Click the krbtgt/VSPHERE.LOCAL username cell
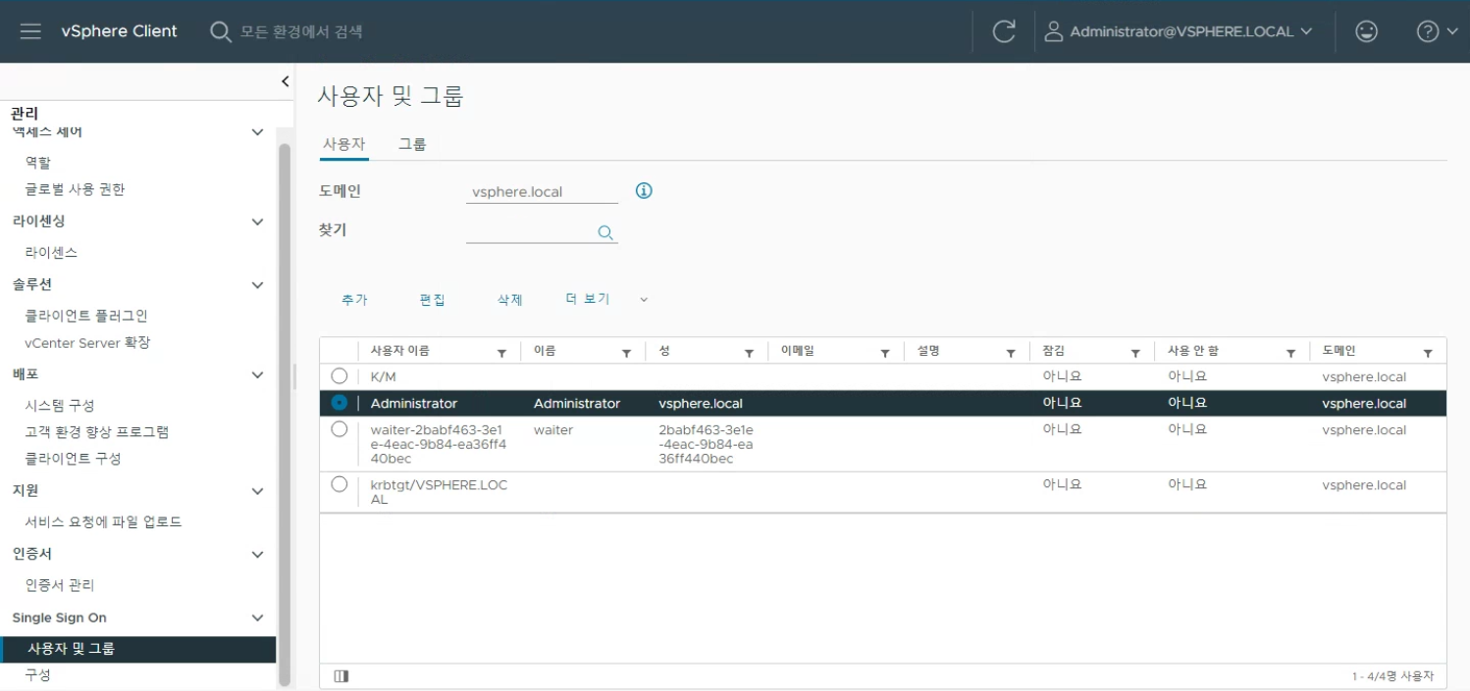The height and width of the screenshot is (691, 1470). [440, 492]
